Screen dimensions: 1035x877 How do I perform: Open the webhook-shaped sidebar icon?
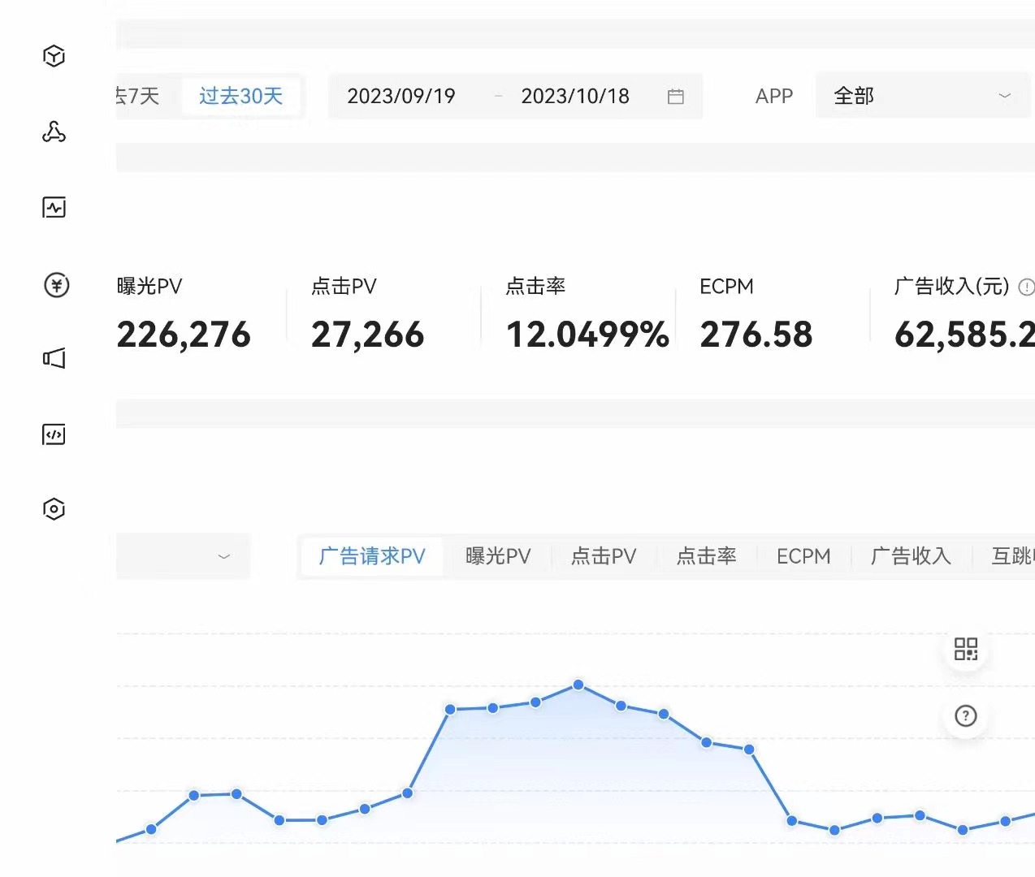tap(54, 132)
